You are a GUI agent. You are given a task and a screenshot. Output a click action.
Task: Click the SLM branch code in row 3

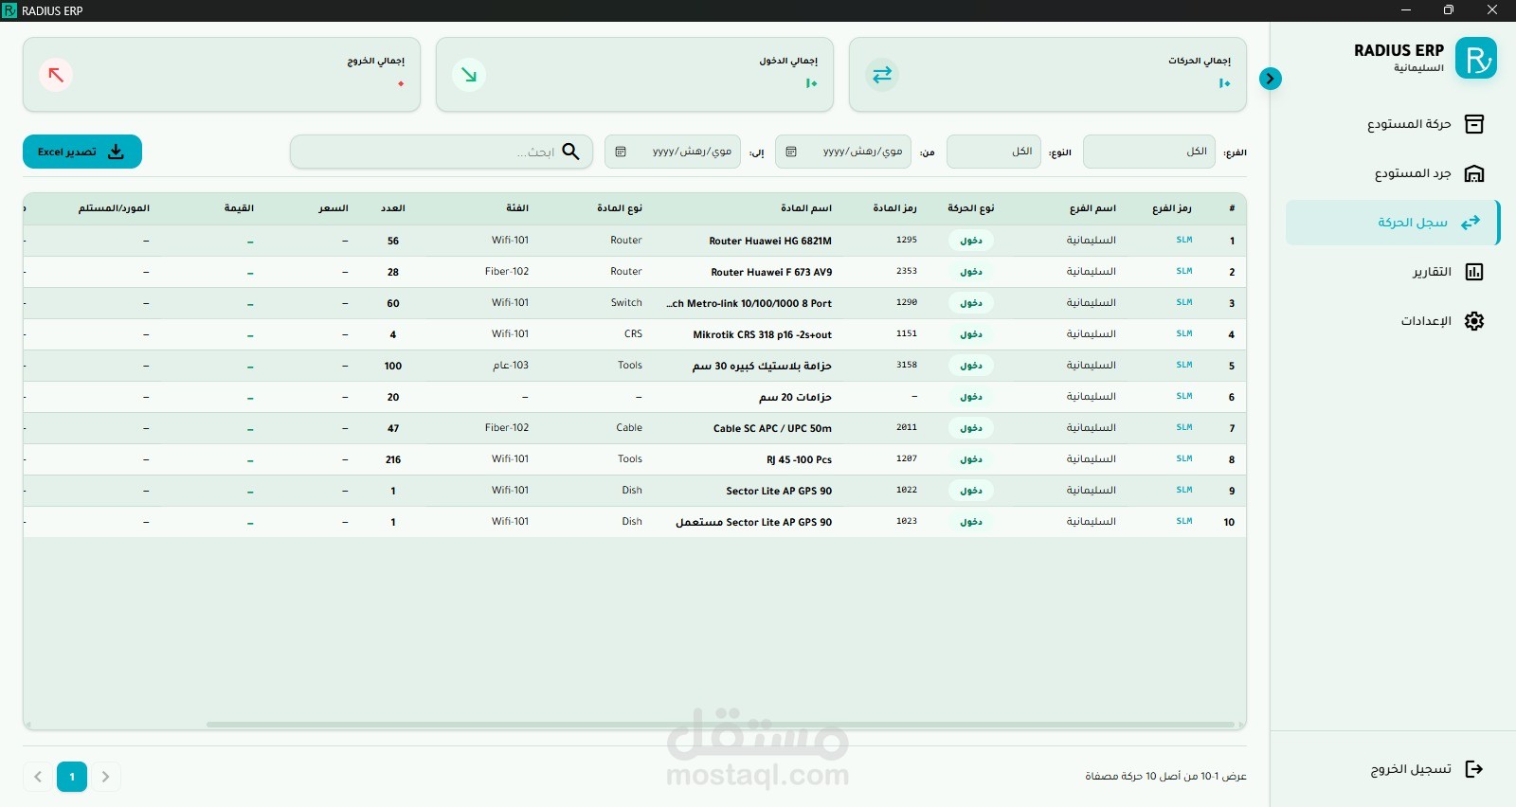point(1184,303)
